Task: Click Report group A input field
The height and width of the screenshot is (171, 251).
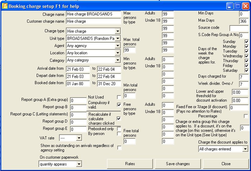Action: (x=78, y=100)
